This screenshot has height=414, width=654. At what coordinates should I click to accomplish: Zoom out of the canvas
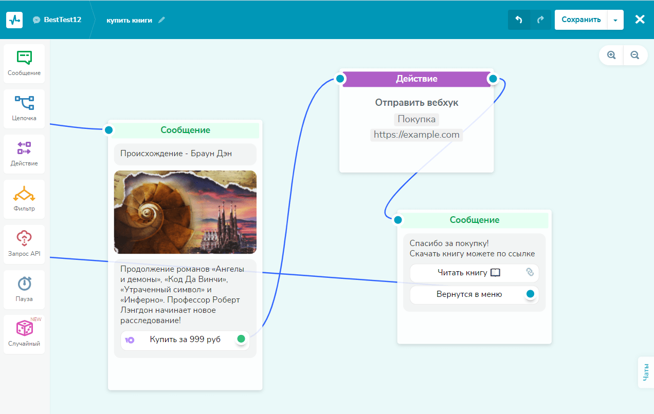tap(635, 55)
